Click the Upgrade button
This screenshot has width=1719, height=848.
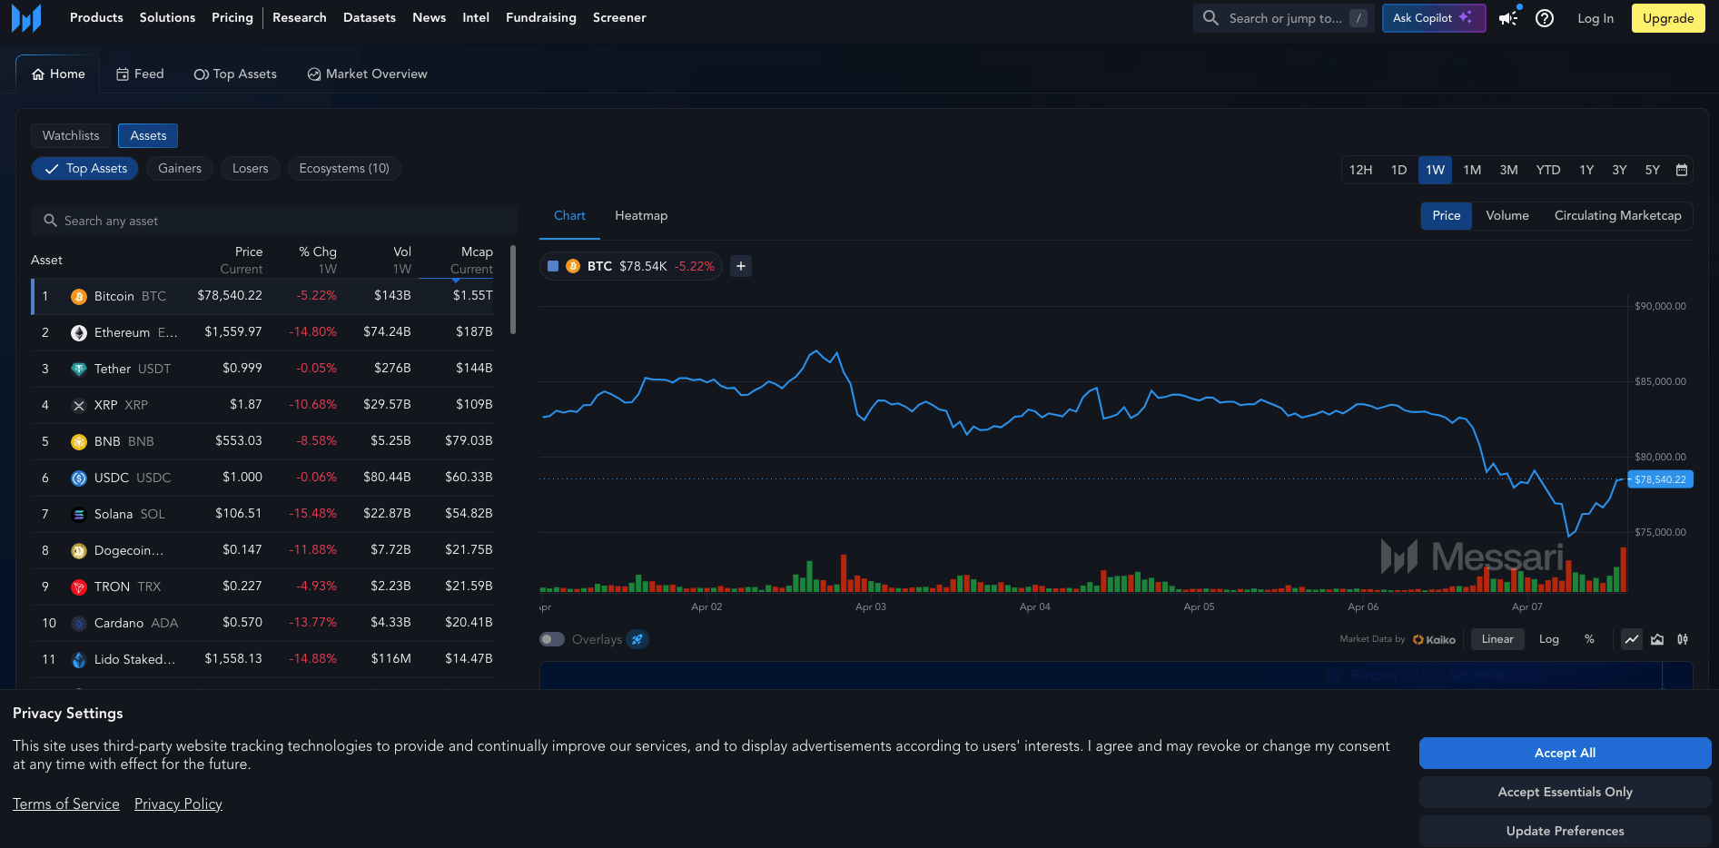[x=1668, y=18]
